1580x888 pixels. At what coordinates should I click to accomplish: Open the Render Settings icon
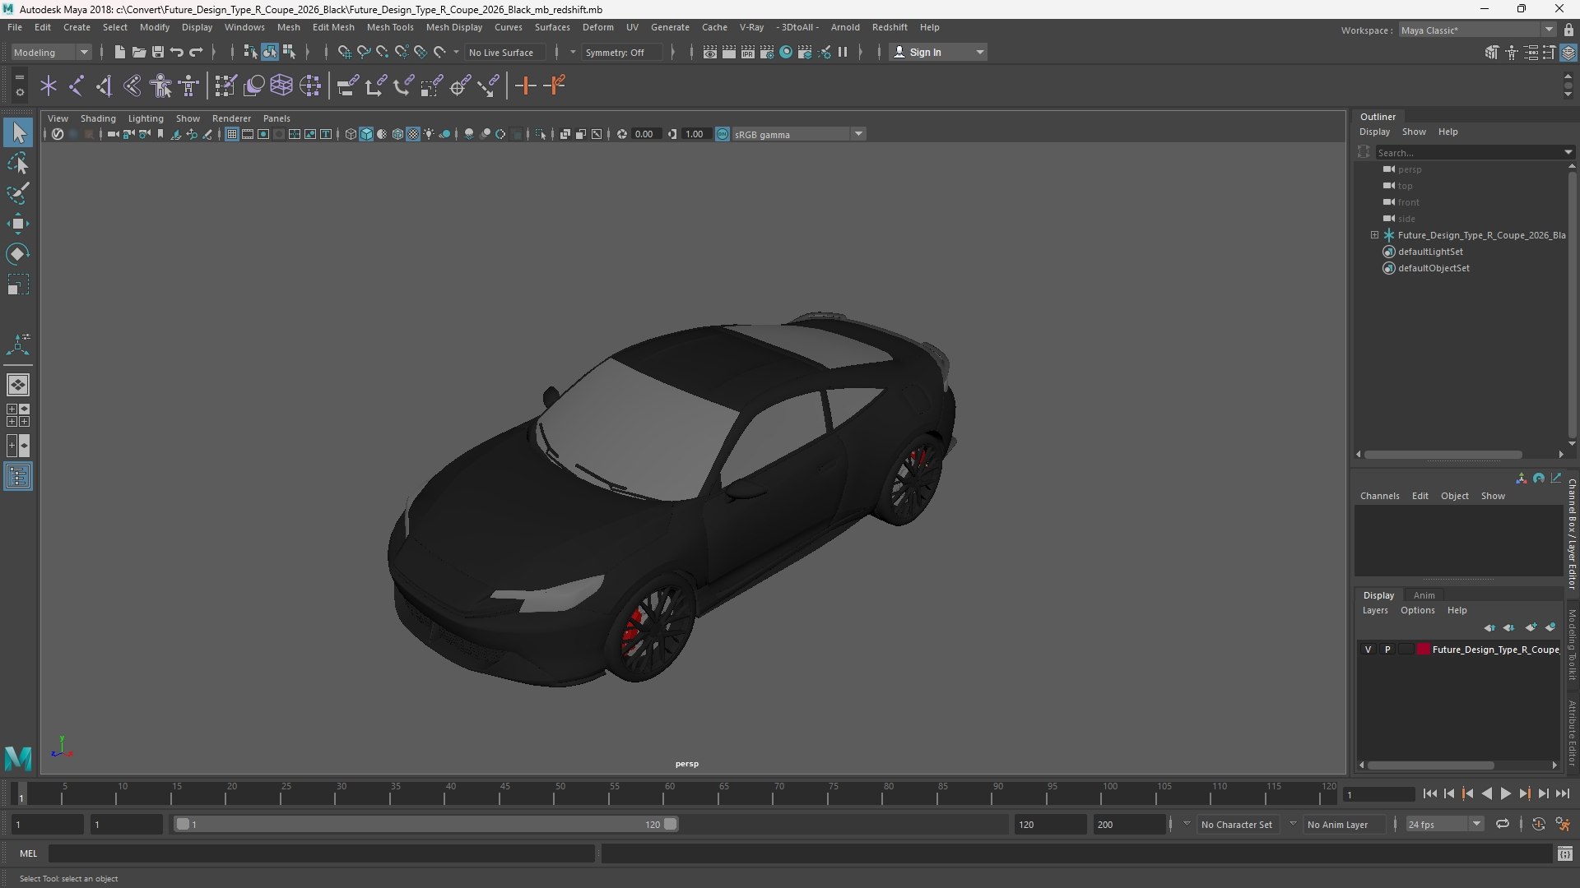(x=767, y=52)
